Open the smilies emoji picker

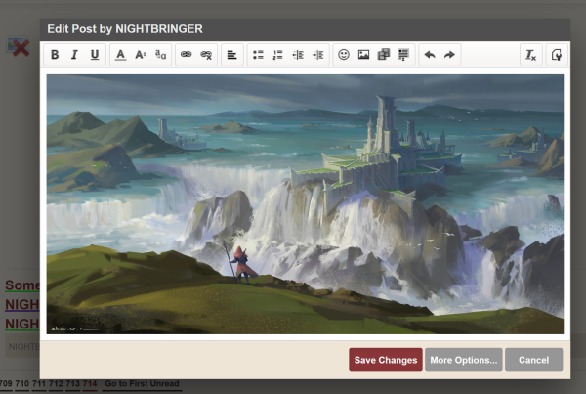point(344,55)
